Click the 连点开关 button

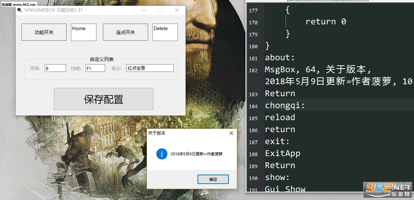pos(126,32)
